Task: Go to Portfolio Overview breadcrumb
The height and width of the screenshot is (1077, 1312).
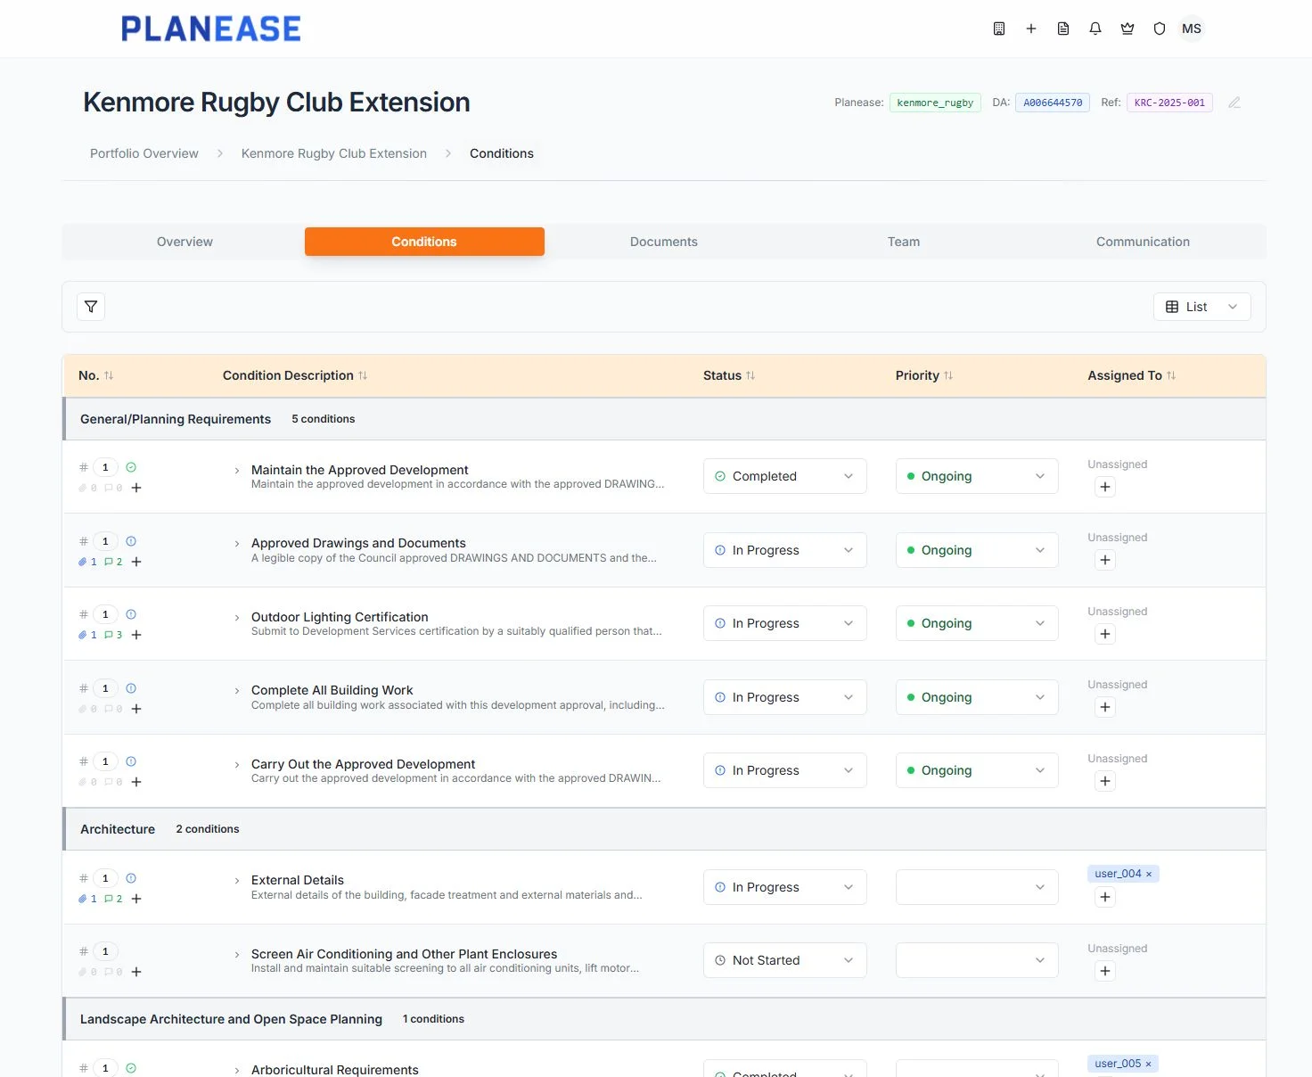Action: (144, 153)
